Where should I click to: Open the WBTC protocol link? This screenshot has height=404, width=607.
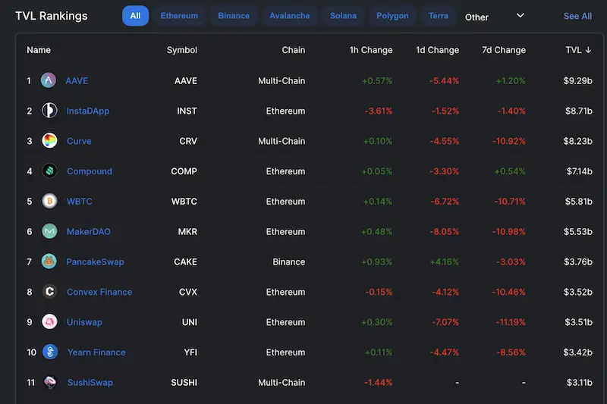coord(80,202)
